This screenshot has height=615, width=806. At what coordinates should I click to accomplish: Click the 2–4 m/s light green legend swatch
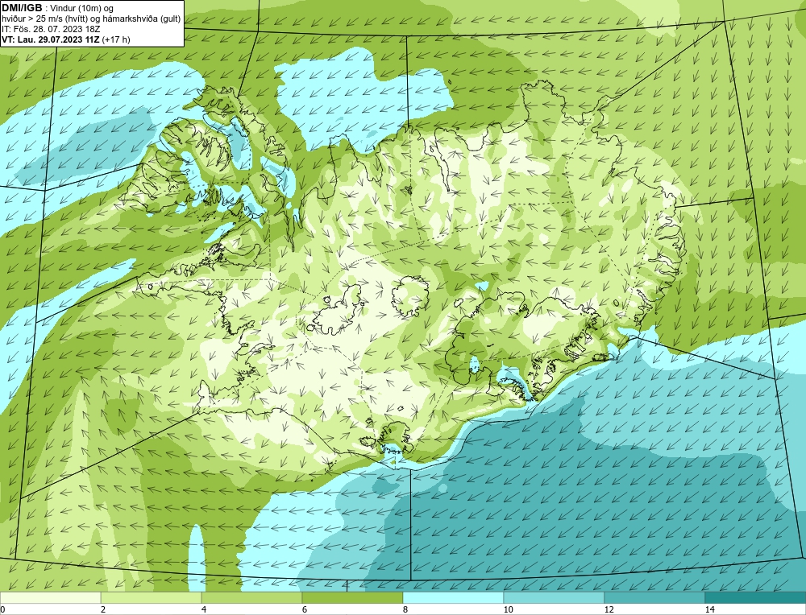tap(152, 597)
